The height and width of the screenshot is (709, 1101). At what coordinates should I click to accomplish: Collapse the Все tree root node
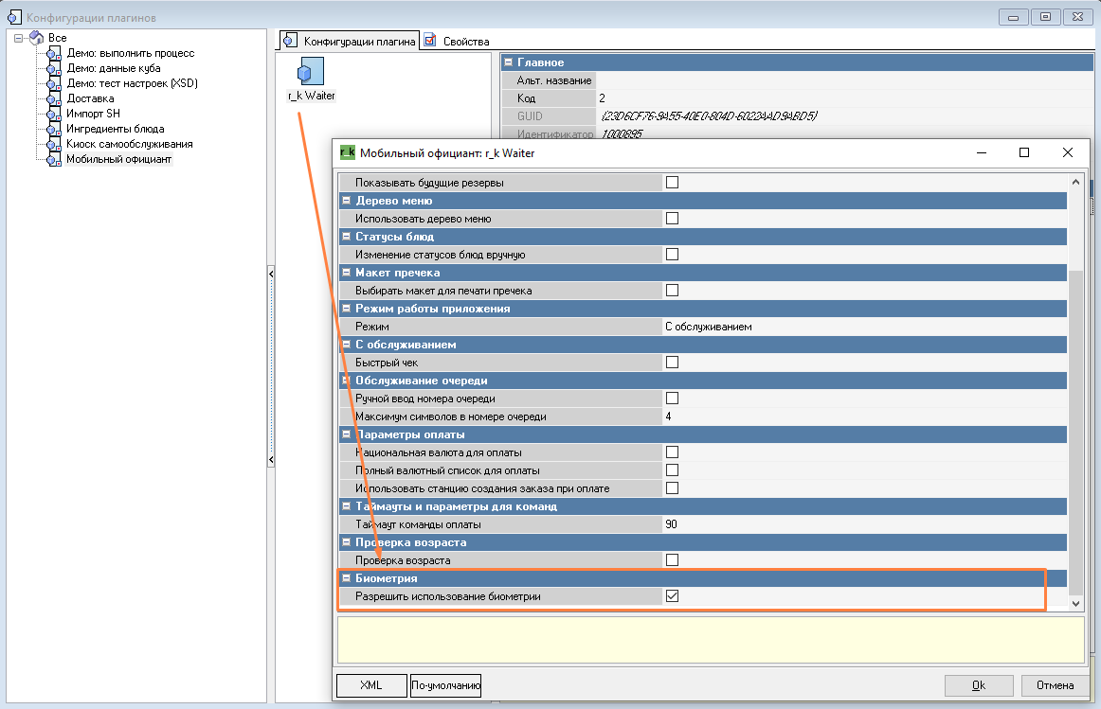pyautogui.click(x=18, y=38)
